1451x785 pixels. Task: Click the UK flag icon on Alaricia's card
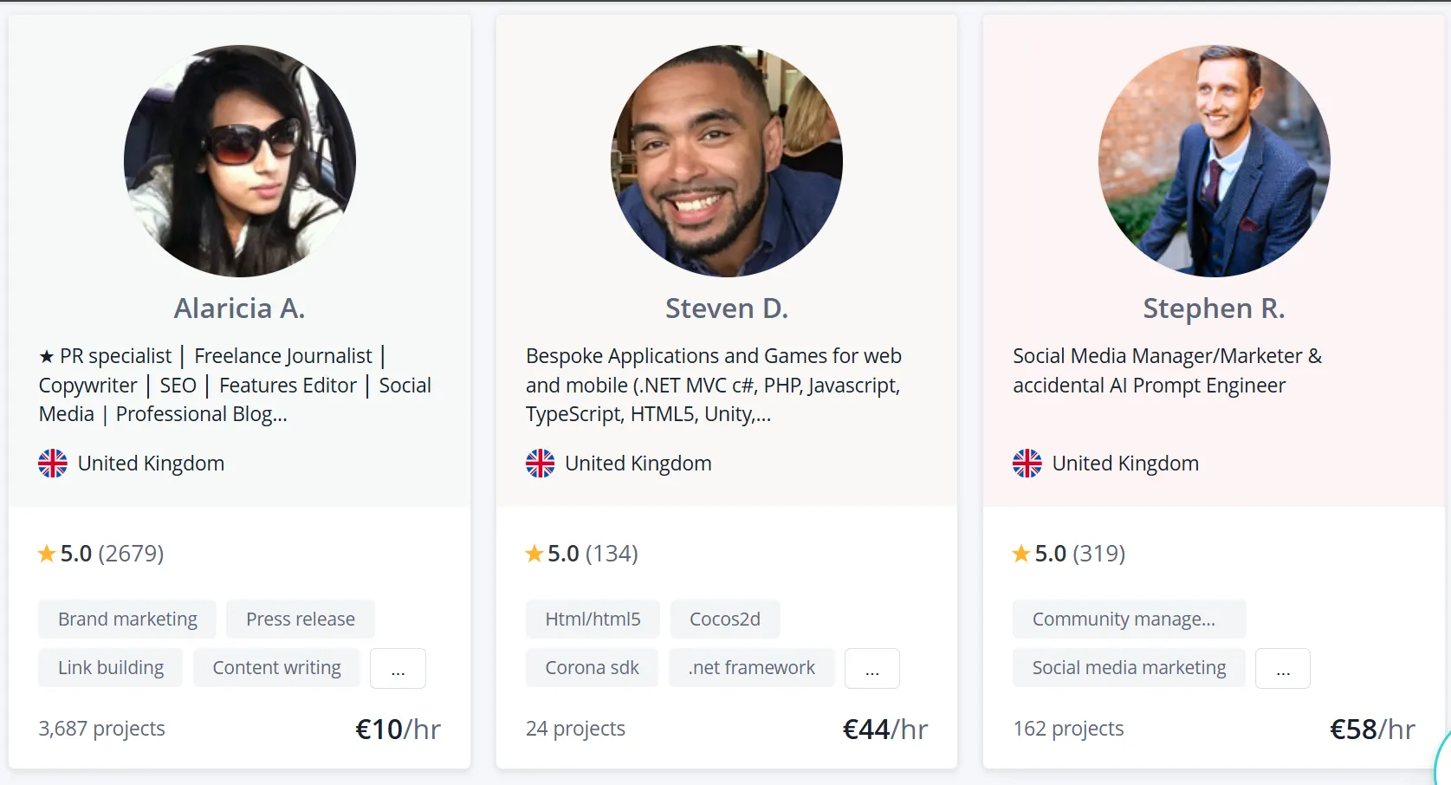click(53, 464)
